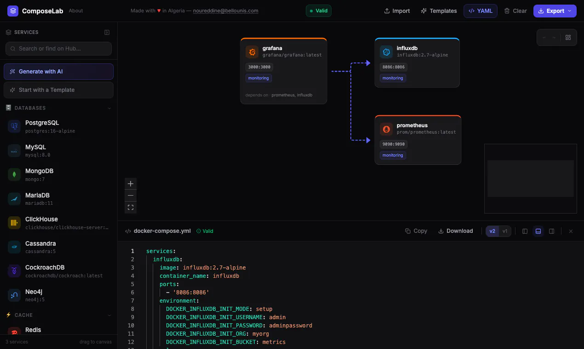
Task: Click the grafana node icon on canvas
Action: [x=252, y=52]
